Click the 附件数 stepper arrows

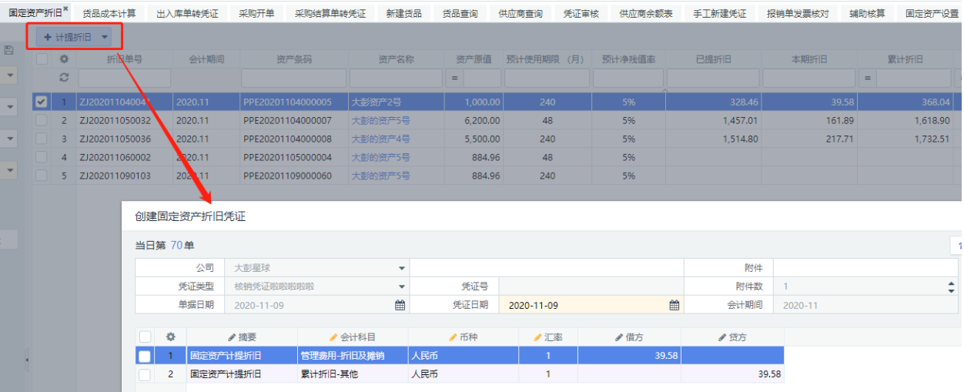coord(950,286)
